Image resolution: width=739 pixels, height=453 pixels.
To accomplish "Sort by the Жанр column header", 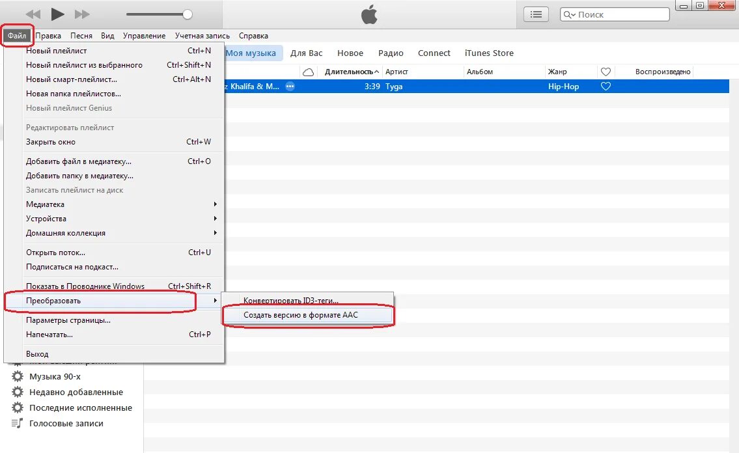I will point(557,72).
